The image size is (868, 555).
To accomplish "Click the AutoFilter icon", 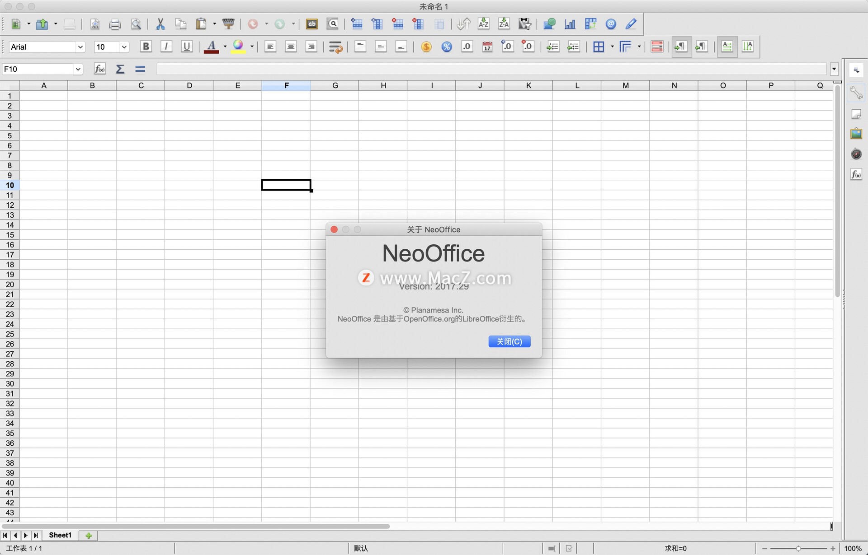I will [524, 24].
